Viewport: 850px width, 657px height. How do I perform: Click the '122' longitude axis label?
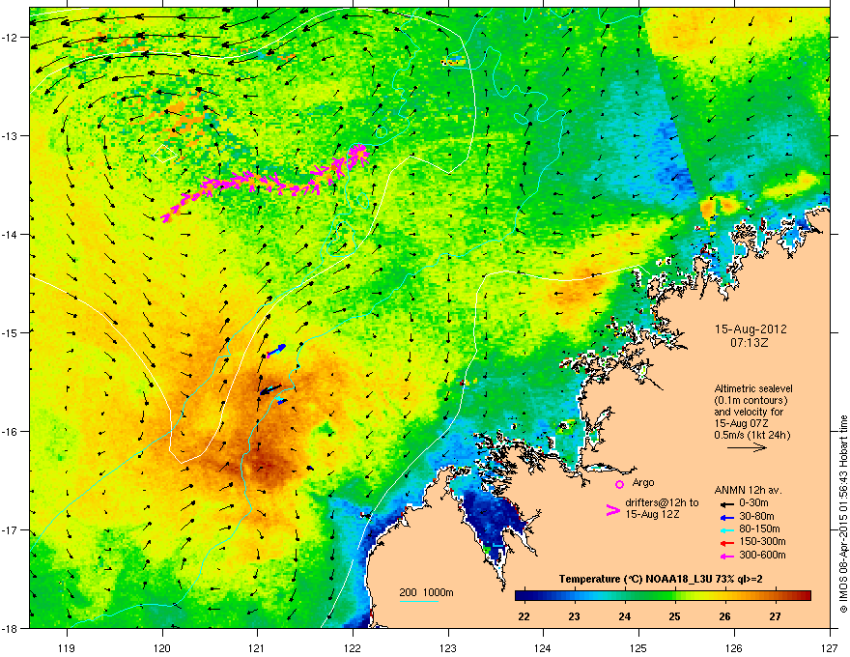tap(353, 647)
